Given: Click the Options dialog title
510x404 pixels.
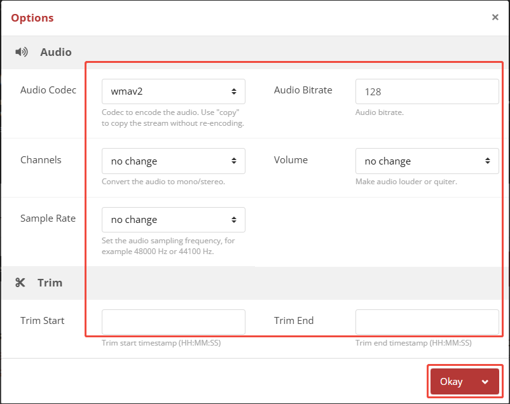Looking at the screenshot, I should pyautogui.click(x=32, y=18).
